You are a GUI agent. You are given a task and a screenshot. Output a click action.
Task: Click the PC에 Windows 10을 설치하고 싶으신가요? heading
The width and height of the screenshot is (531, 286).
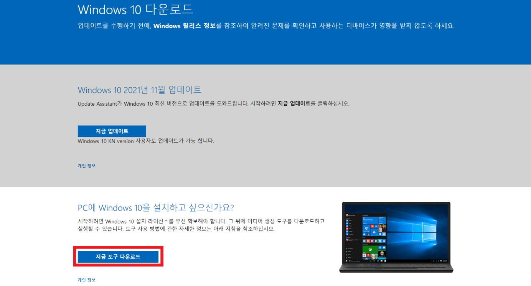tap(156, 208)
